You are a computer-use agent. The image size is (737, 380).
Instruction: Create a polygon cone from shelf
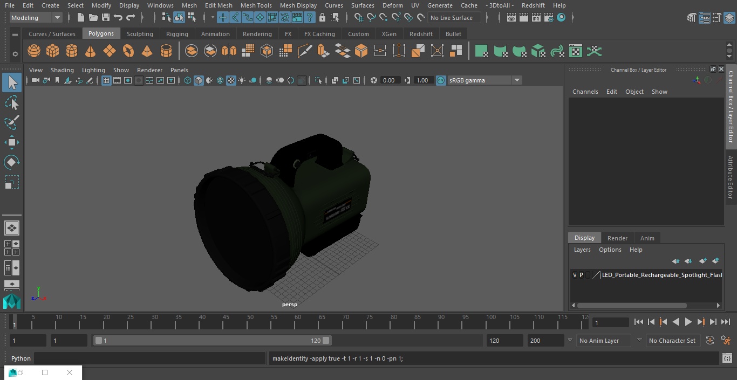[x=91, y=51]
